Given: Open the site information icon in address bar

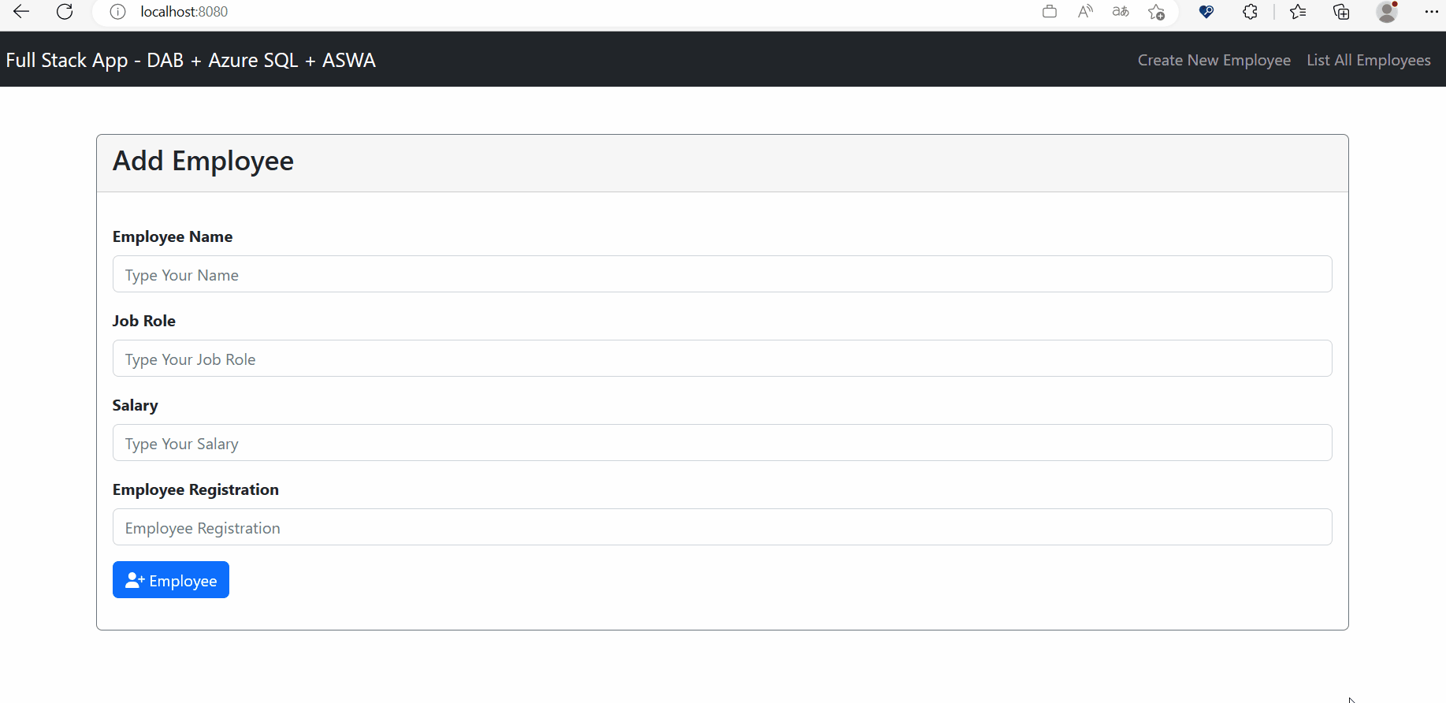Looking at the screenshot, I should (x=117, y=12).
